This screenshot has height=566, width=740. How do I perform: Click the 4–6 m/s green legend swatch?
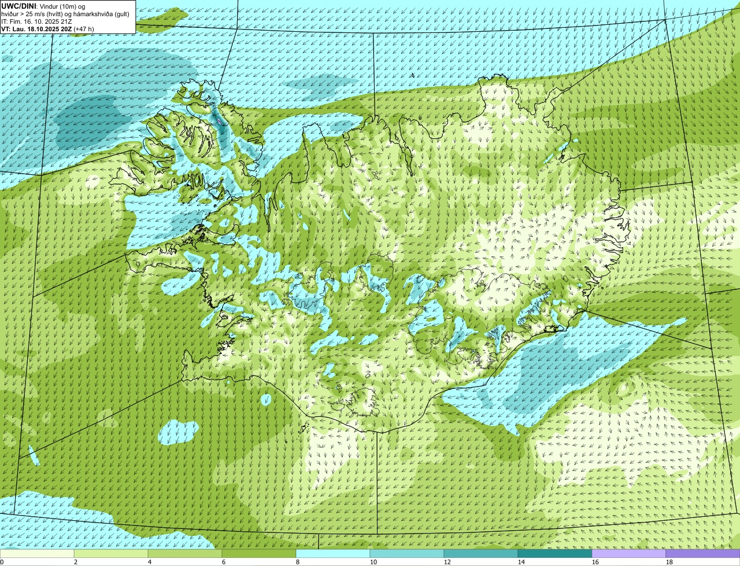(x=185, y=554)
